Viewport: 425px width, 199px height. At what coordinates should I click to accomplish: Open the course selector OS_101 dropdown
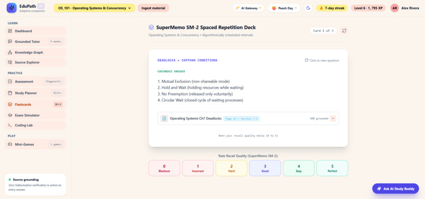[x=94, y=8]
